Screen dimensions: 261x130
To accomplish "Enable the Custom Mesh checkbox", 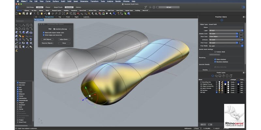I will pyautogui.click(x=215, y=52).
